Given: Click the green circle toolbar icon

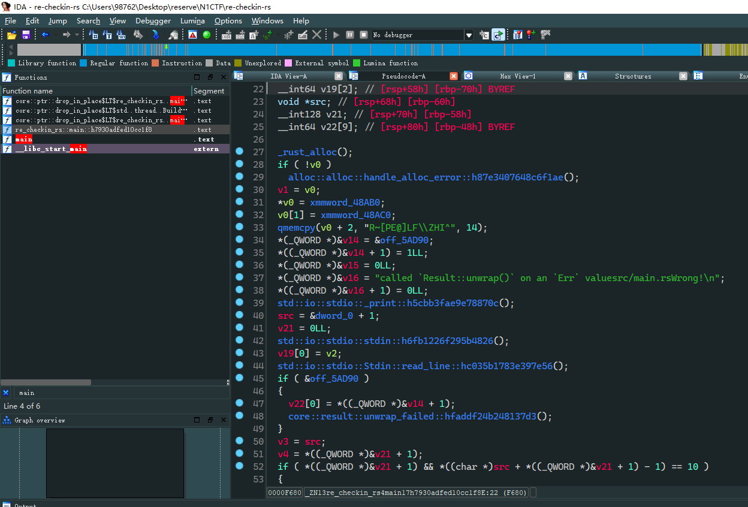Looking at the screenshot, I should pos(207,35).
